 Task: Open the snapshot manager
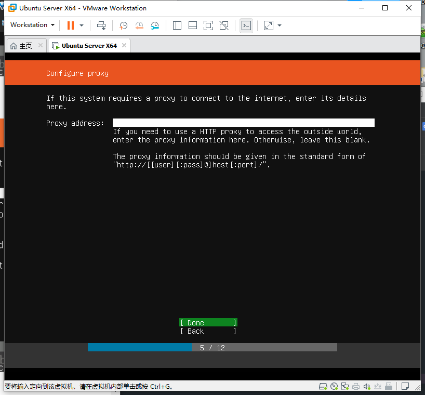coord(155,26)
